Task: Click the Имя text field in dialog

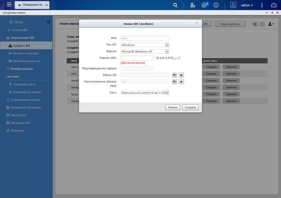Action: (144, 38)
